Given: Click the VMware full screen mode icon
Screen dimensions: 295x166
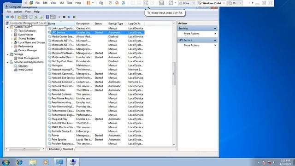Looking at the screenshot, I should (x=146, y=3).
